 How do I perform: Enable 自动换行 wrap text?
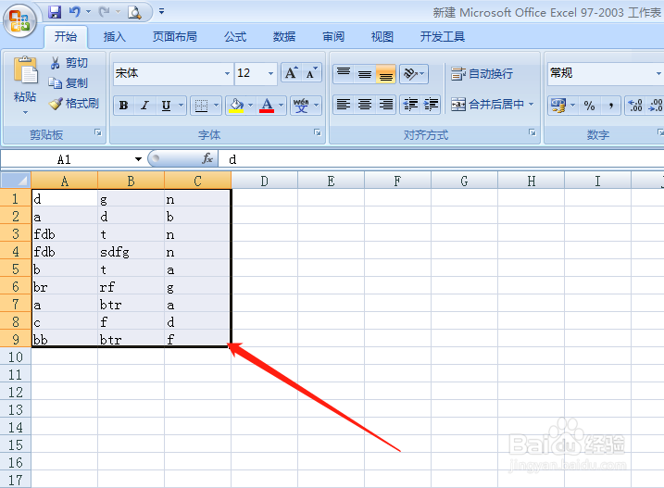pos(482,74)
